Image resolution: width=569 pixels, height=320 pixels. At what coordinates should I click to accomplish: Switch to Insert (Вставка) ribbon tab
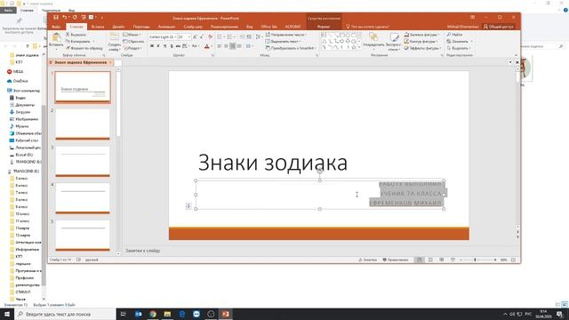tap(98, 27)
